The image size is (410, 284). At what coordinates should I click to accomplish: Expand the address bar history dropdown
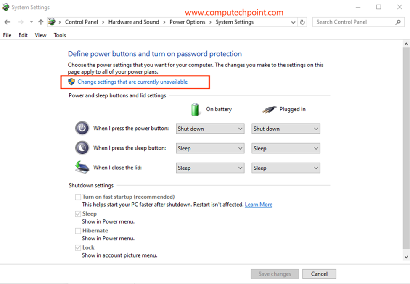[x=294, y=22]
